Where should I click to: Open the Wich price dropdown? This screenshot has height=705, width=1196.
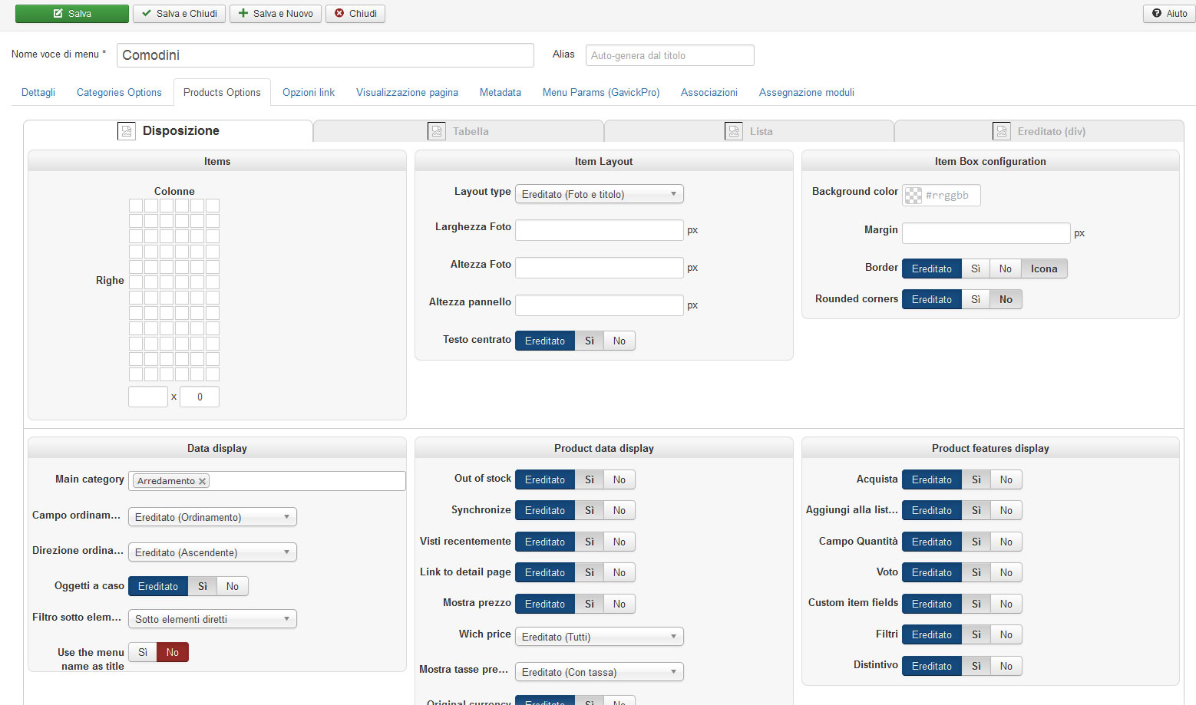[x=600, y=637]
